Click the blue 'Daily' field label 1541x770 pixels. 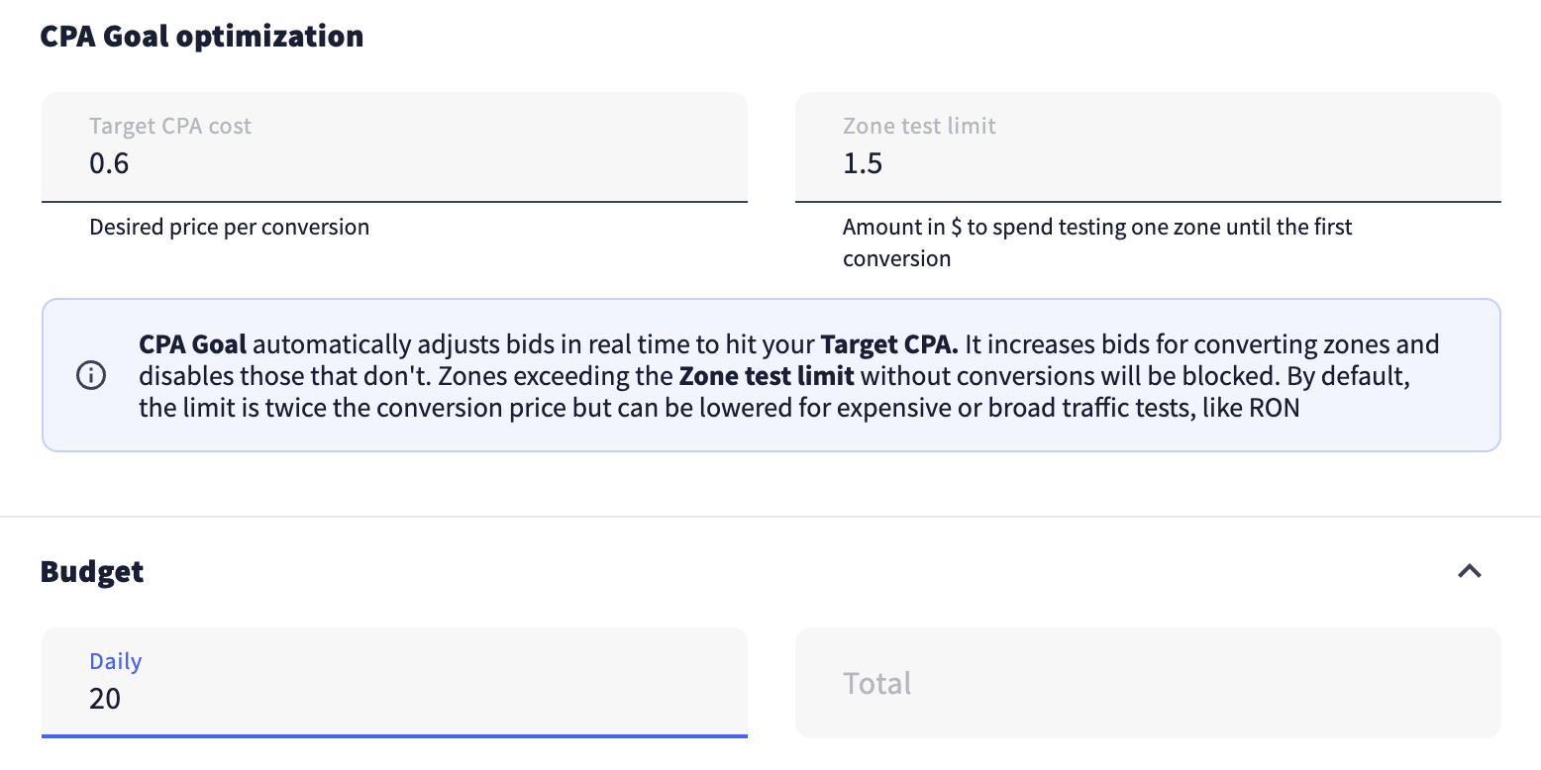click(x=116, y=662)
